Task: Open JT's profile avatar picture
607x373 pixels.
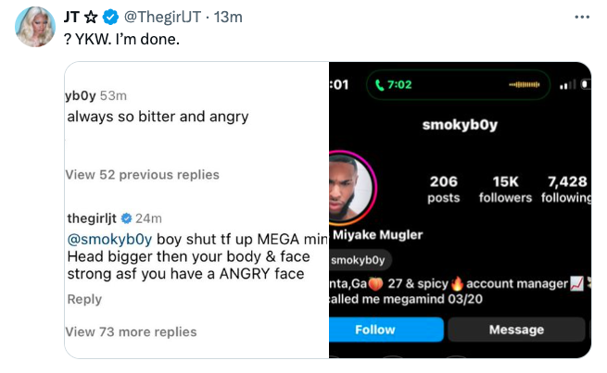Action: 35,28
